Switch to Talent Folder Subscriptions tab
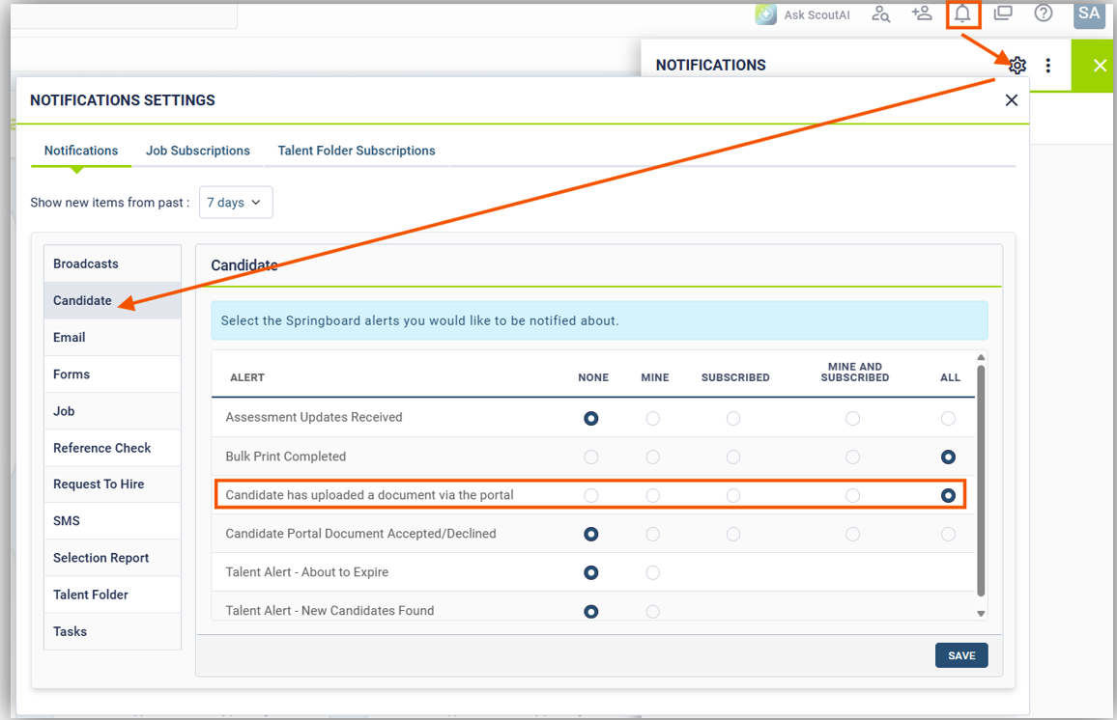Screen dimensions: 1117x720 pos(357,151)
